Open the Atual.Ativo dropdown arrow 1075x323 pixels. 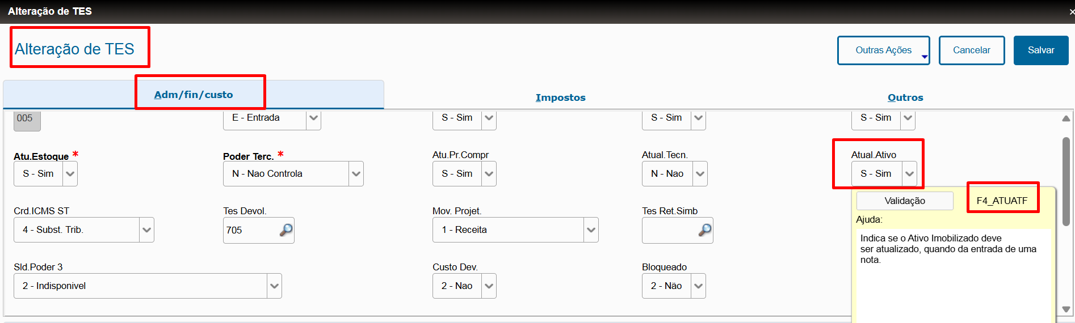click(x=909, y=174)
